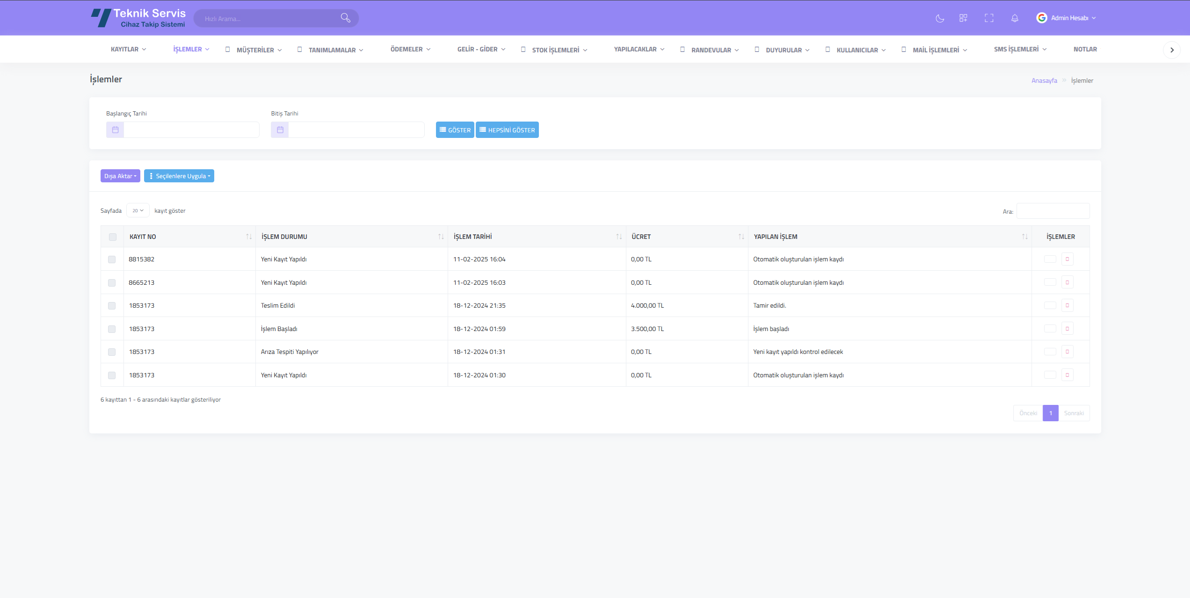Focus the Ara table search field
The width and height of the screenshot is (1190, 598).
point(1052,211)
